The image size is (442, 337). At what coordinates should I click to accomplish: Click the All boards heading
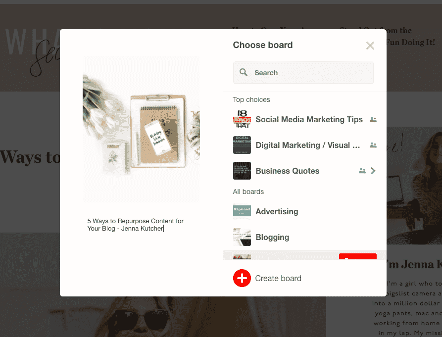click(x=248, y=192)
